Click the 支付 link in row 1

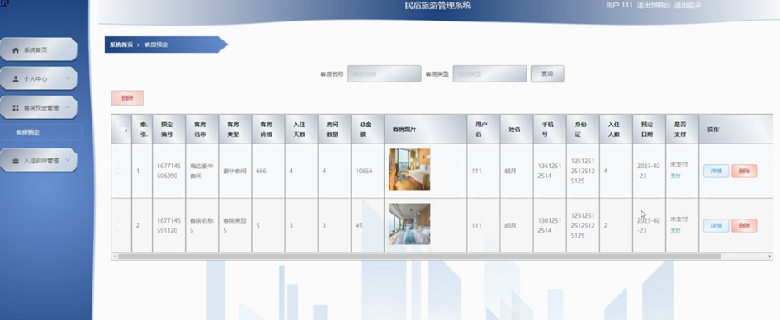click(x=675, y=176)
